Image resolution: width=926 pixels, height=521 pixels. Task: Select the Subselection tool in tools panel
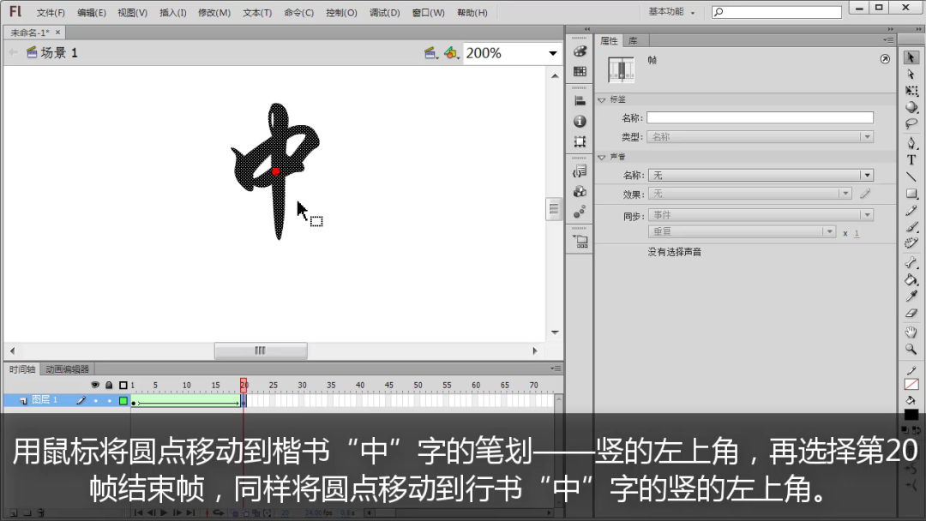click(x=911, y=75)
